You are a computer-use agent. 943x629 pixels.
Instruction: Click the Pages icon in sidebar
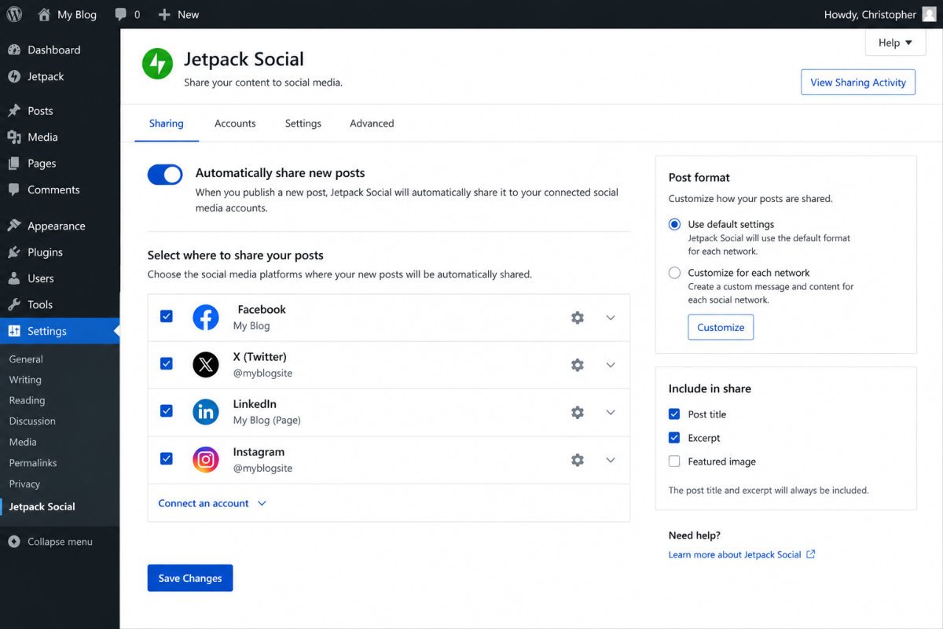(14, 164)
